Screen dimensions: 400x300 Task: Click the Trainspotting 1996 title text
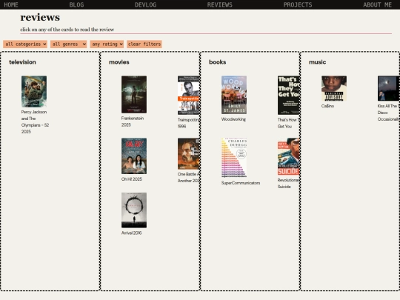click(x=189, y=123)
